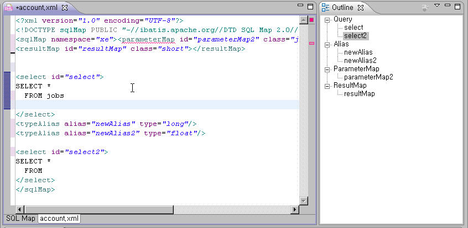The image size is (468, 228).
Task: Collapse the Alias tree node
Action: [327, 44]
